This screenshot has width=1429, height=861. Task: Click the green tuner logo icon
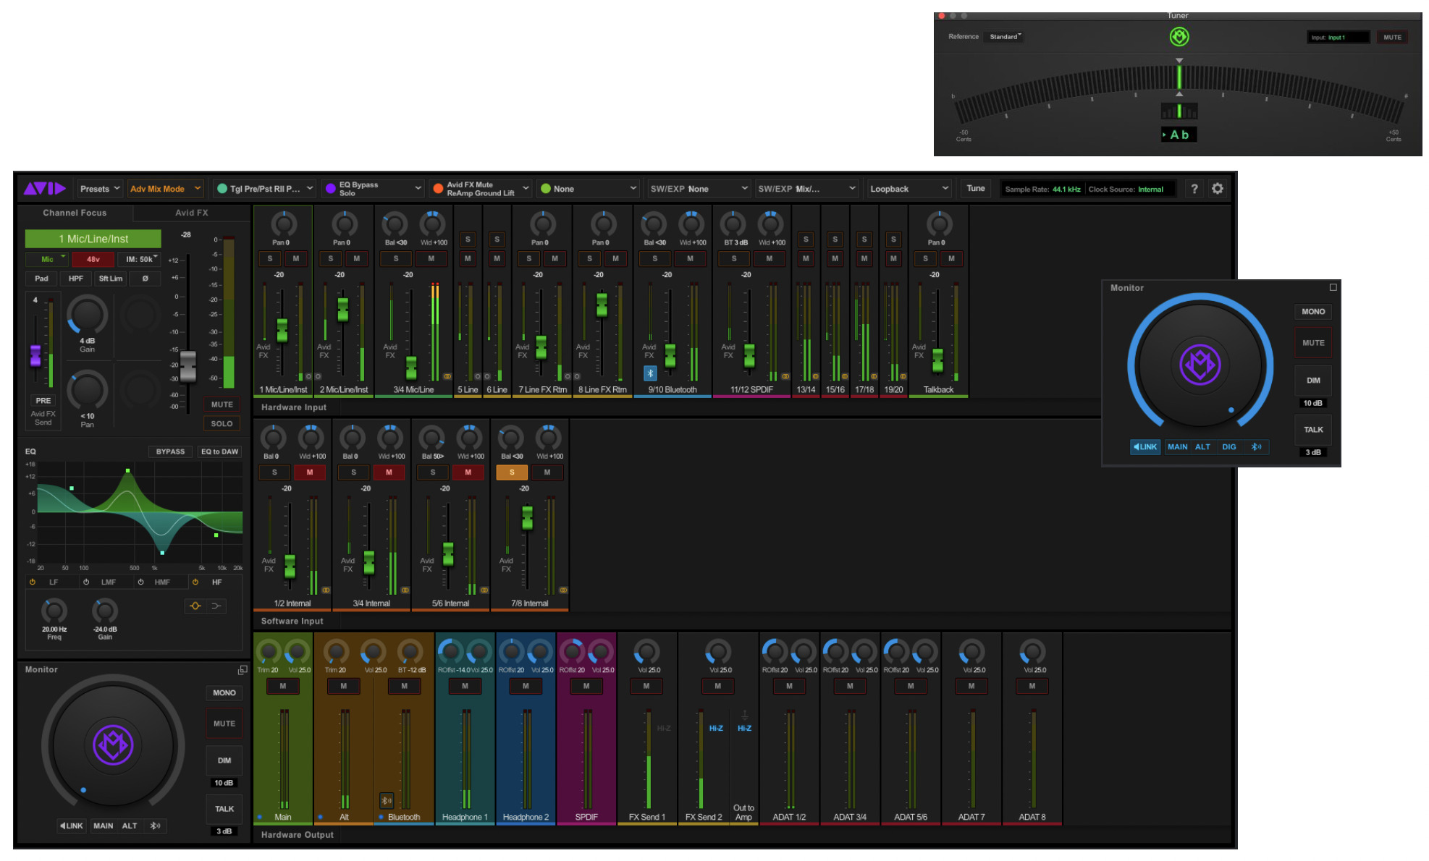click(x=1179, y=36)
